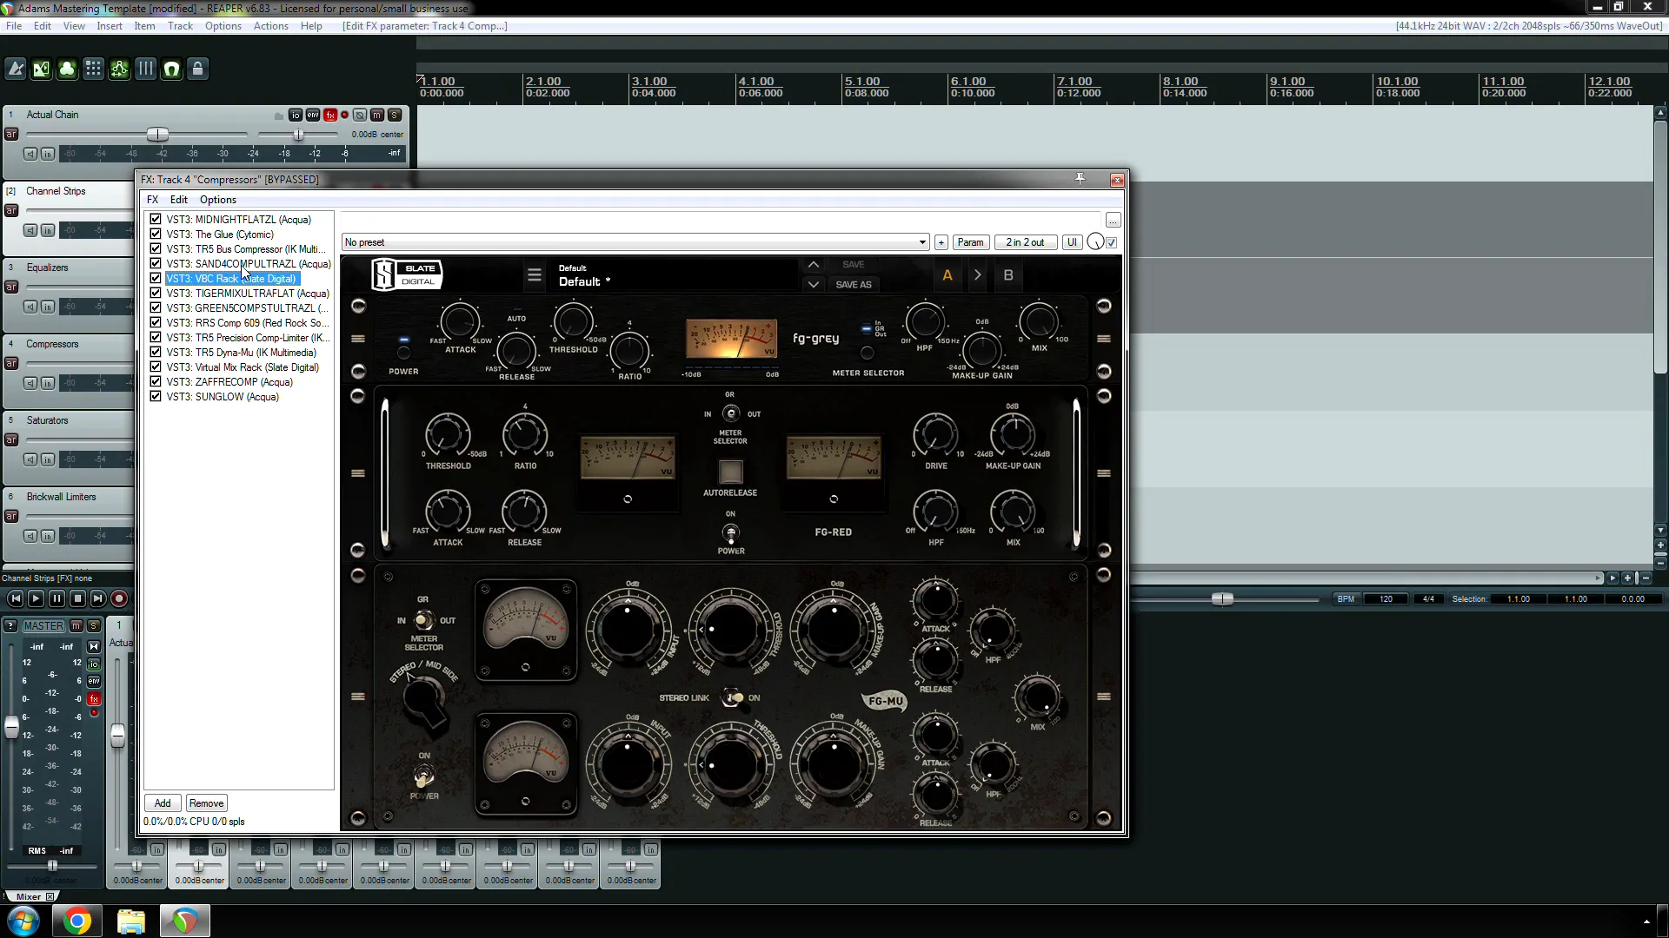The height and width of the screenshot is (938, 1669).
Task: Open the more options "..." button in FX window
Action: pos(1113,221)
